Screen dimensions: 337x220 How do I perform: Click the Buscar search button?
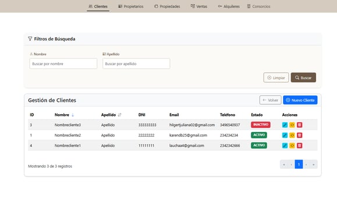303,77
